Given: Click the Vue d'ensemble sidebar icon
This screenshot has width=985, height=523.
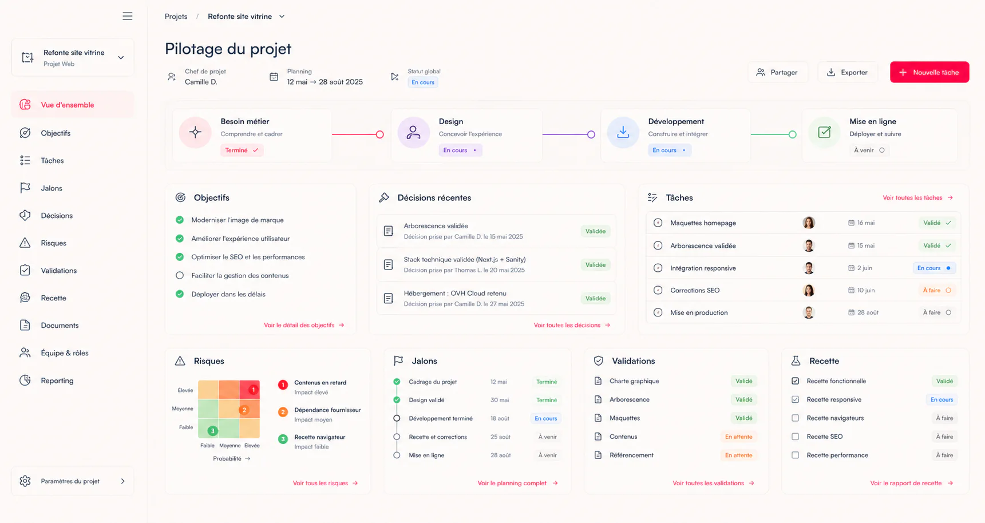Looking at the screenshot, I should click(25, 105).
